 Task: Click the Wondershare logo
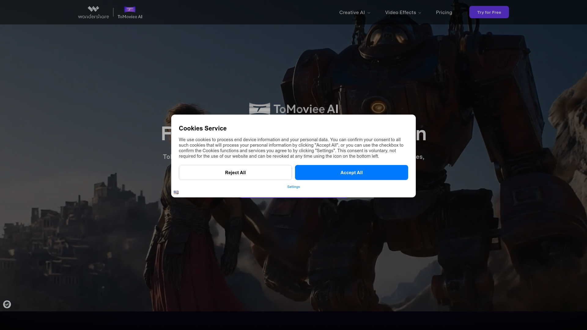tap(93, 13)
